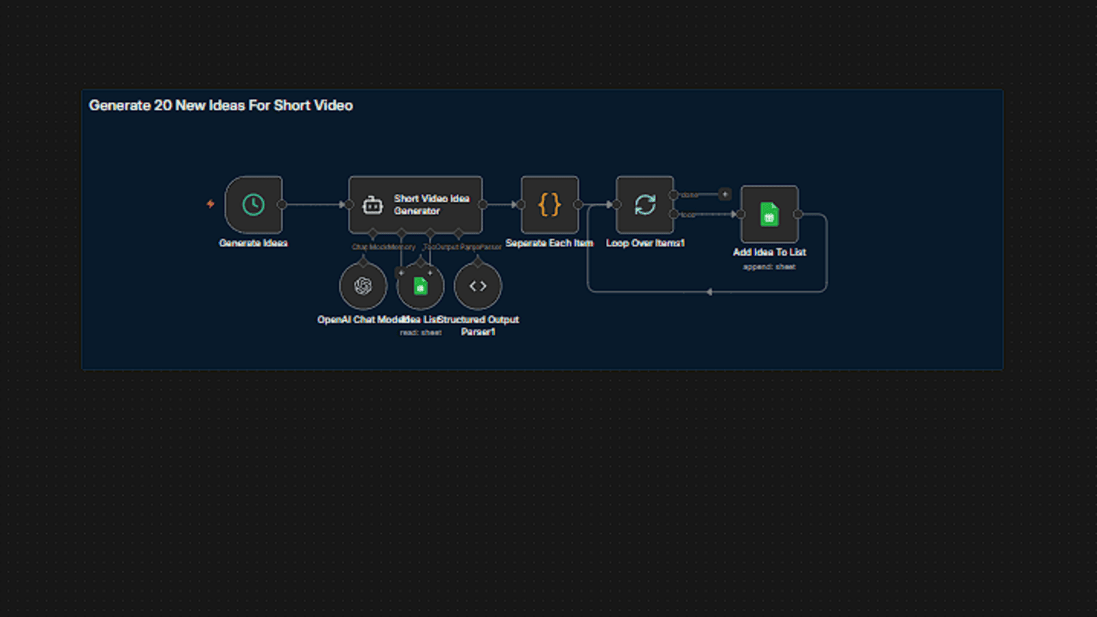This screenshot has height=617, width=1097.
Task: Click plus button on agent's Memory connector
Action: coord(402,272)
